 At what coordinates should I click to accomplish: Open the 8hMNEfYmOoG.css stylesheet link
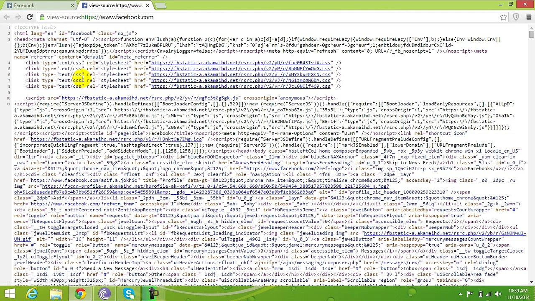tap(240, 69)
